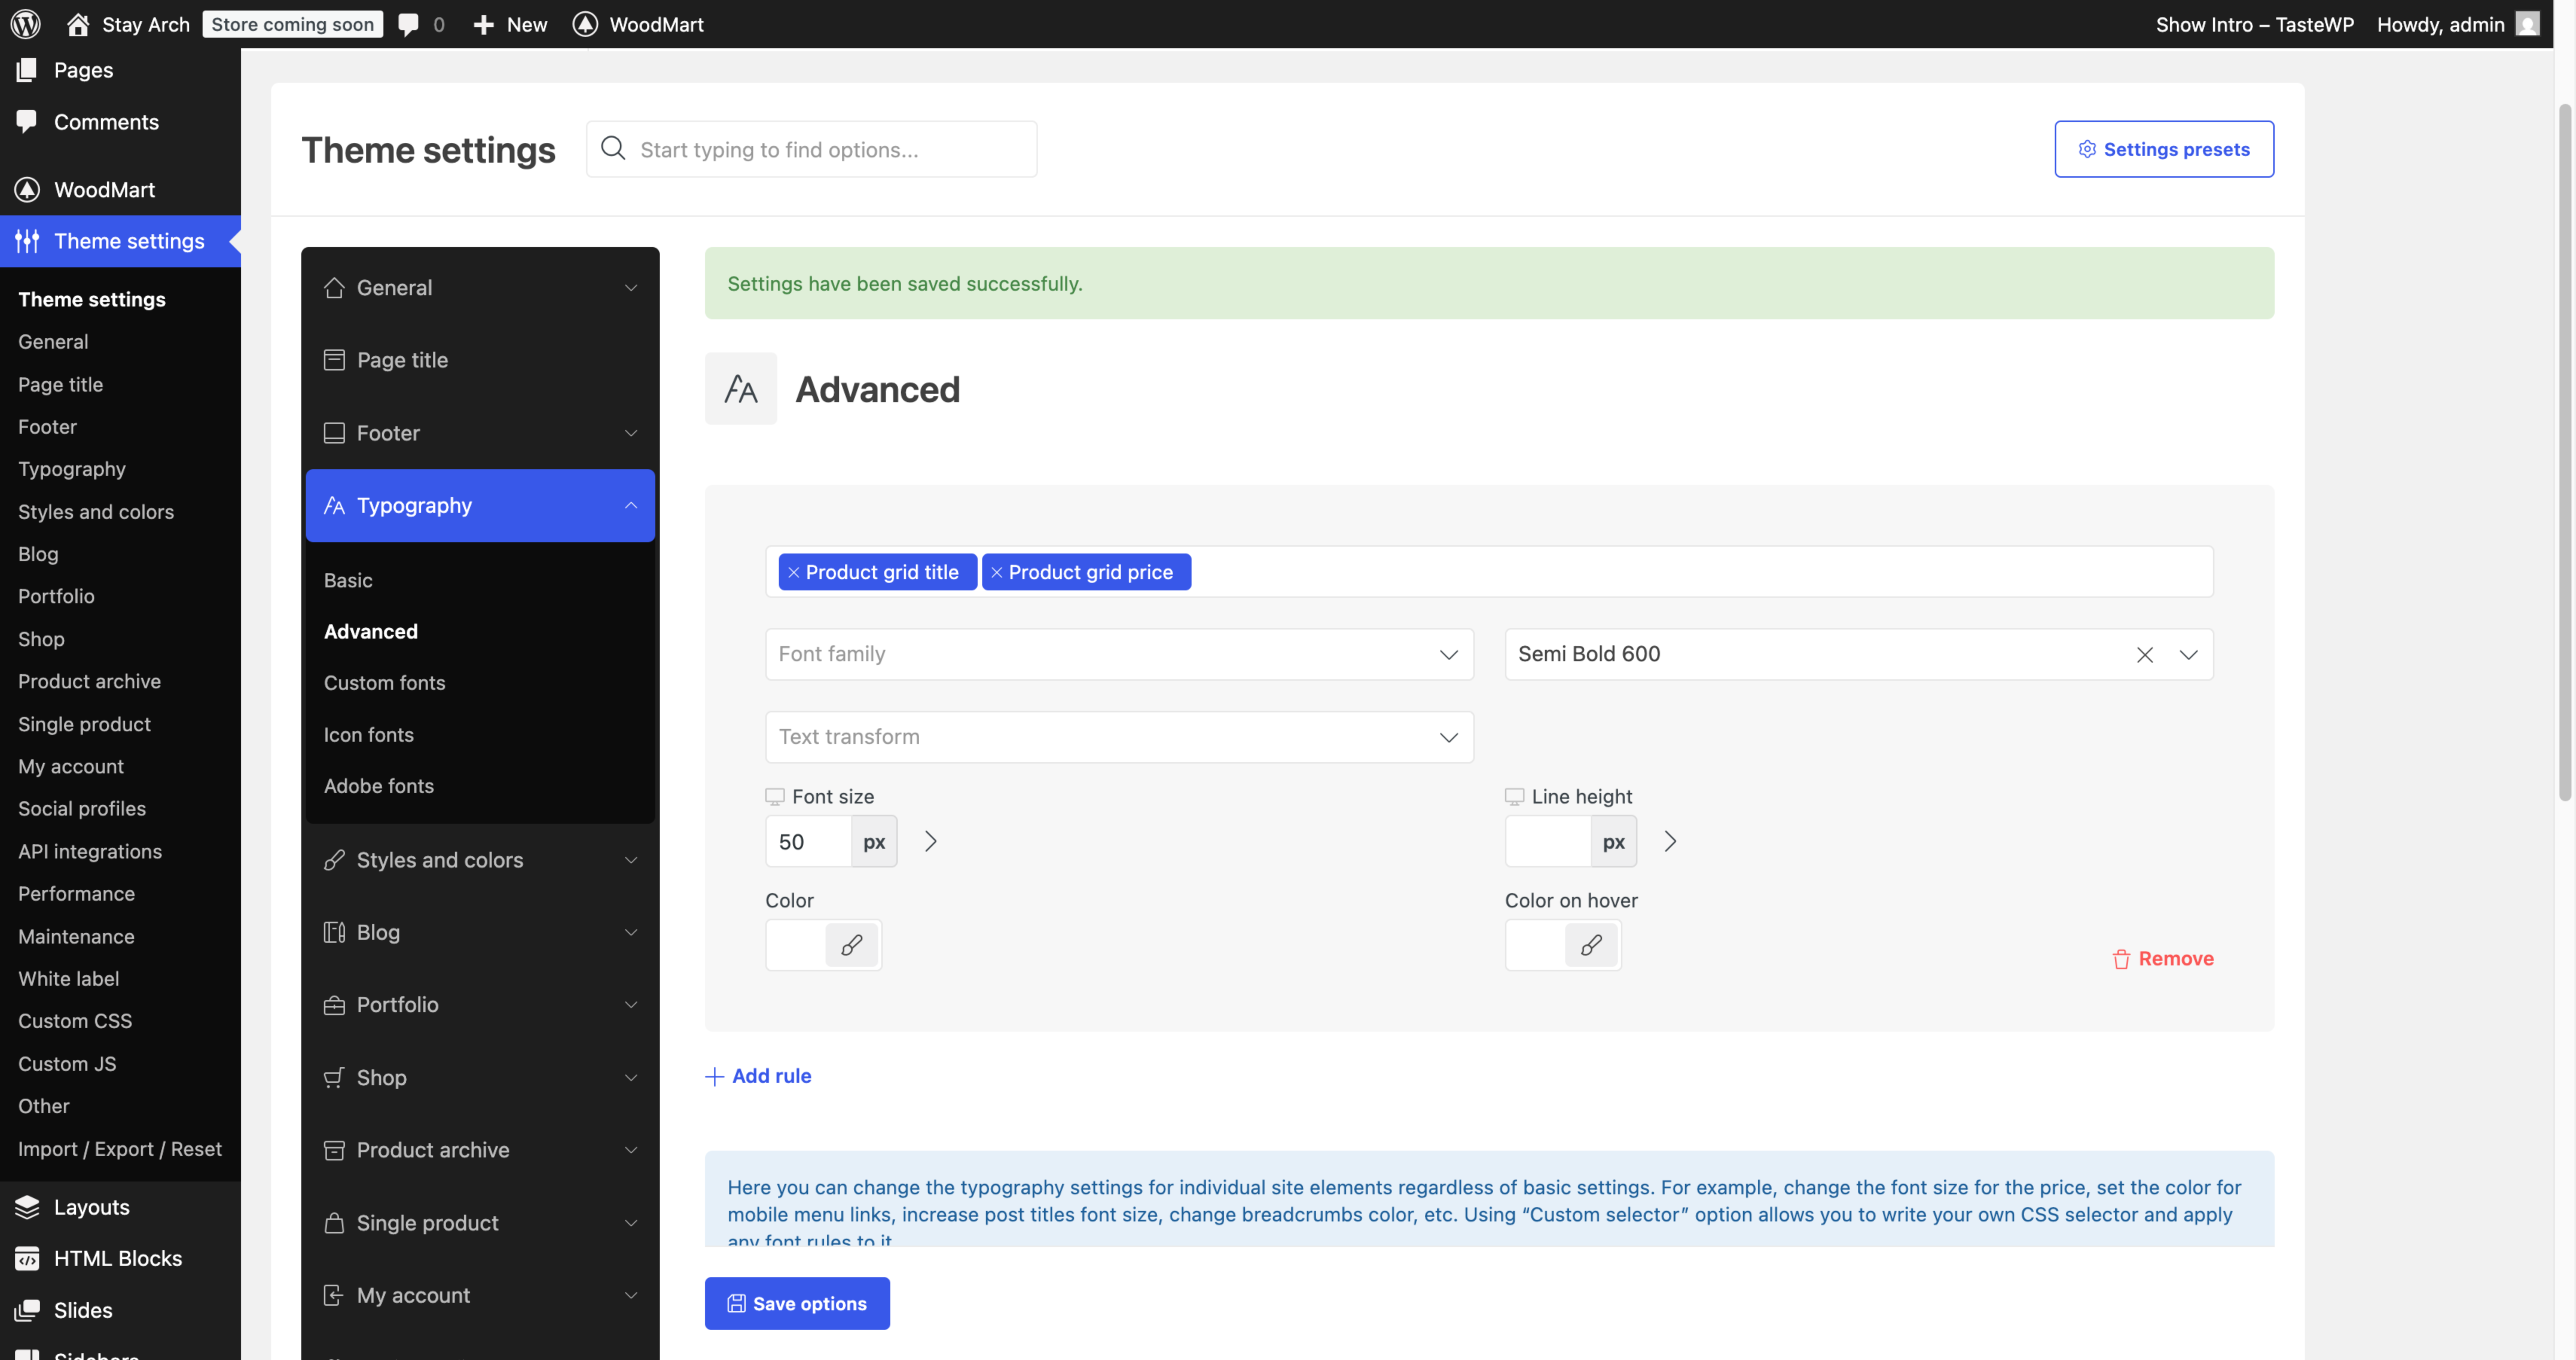Click the Blog panel icon
Viewport: 2576px width, 1360px height.
click(334, 932)
